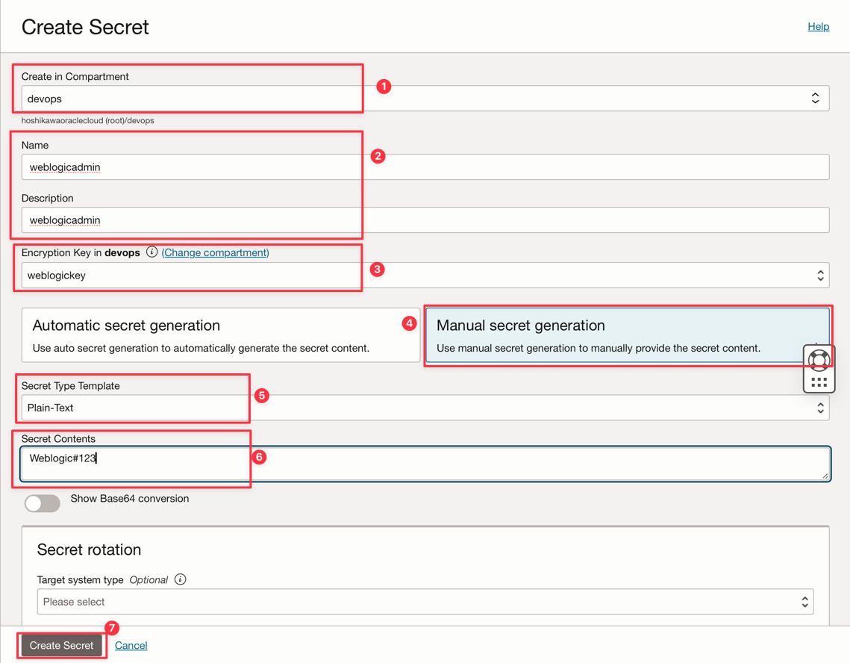Toggle Show Base64 conversion switch

pyautogui.click(x=43, y=503)
